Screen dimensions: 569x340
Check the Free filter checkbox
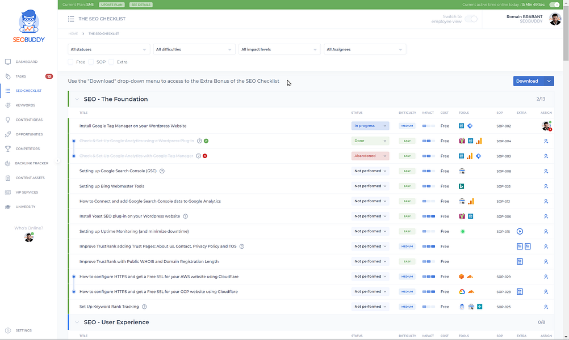click(x=72, y=62)
